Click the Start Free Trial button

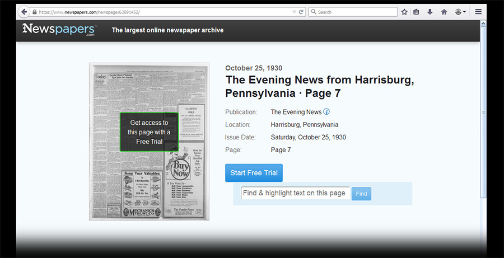pyautogui.click(x=254, y=173)
